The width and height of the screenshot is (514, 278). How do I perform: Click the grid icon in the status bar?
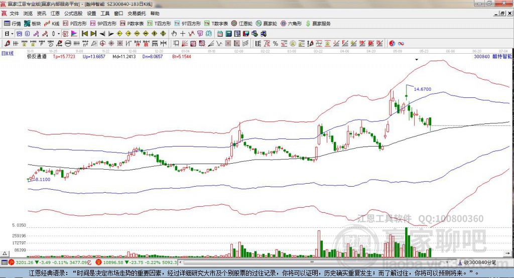click(x=4, y=262)
